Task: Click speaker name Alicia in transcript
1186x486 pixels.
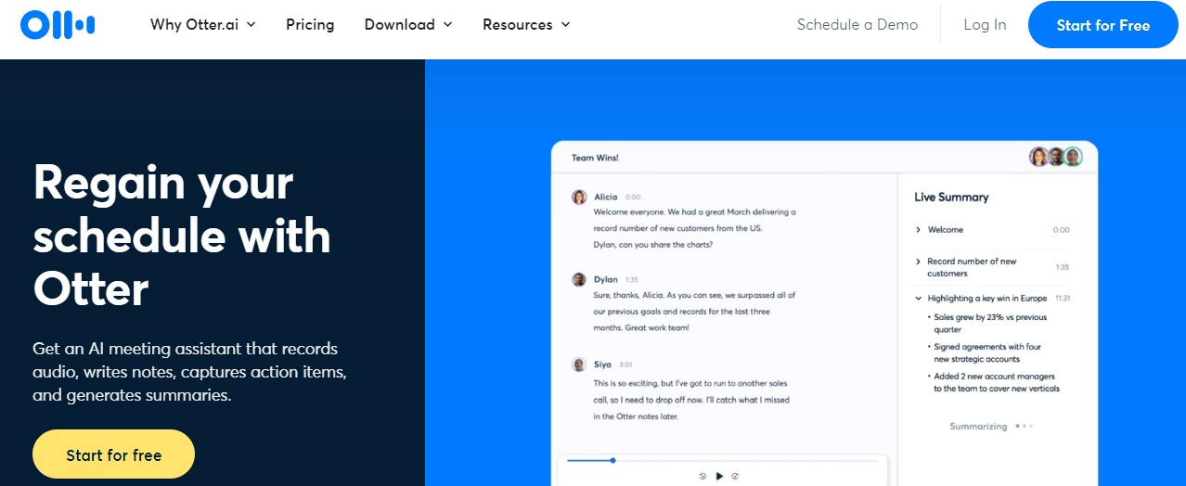Action: 605,197
